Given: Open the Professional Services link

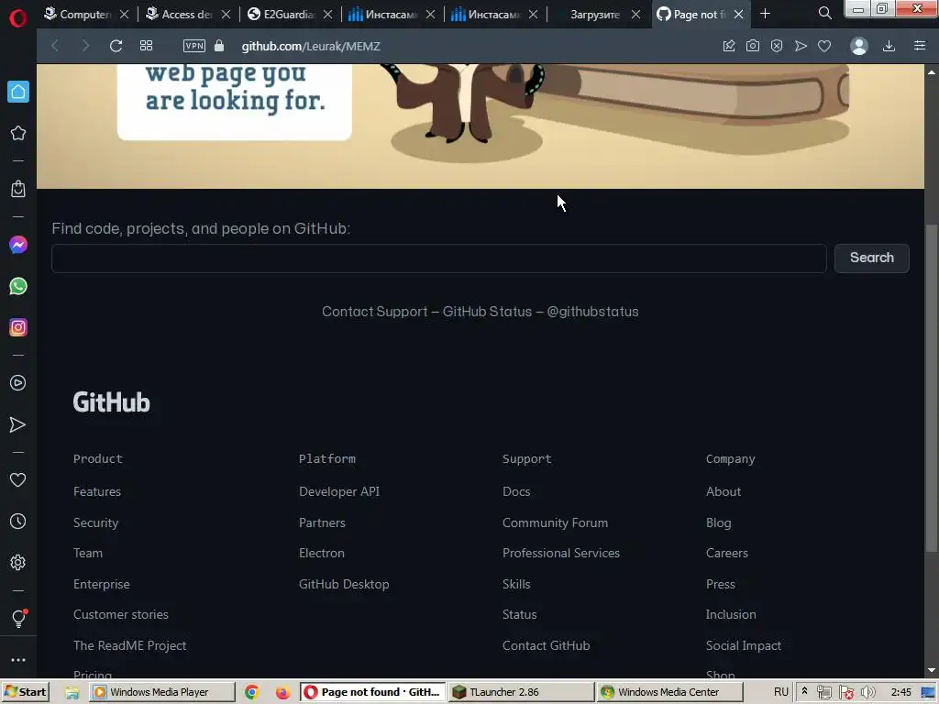Looking at the screenshot, I should click(x=561, y=553).
